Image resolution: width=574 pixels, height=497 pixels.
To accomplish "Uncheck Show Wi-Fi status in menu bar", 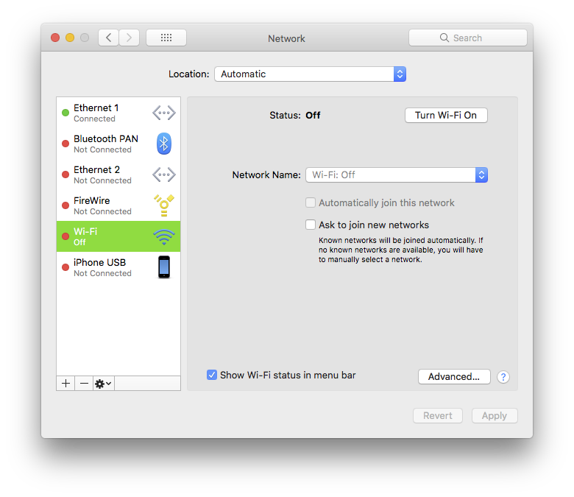I will [212, 375].
